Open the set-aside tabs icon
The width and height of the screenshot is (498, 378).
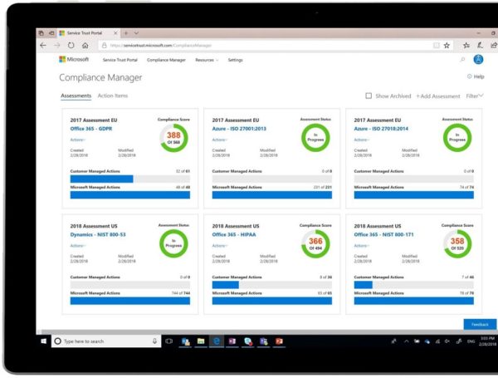click(41, 32)
